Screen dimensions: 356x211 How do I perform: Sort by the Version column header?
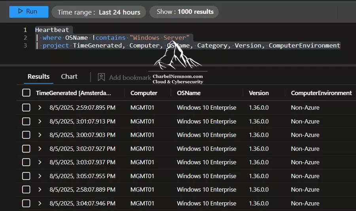pyautogui.click(x=259, y=93)
